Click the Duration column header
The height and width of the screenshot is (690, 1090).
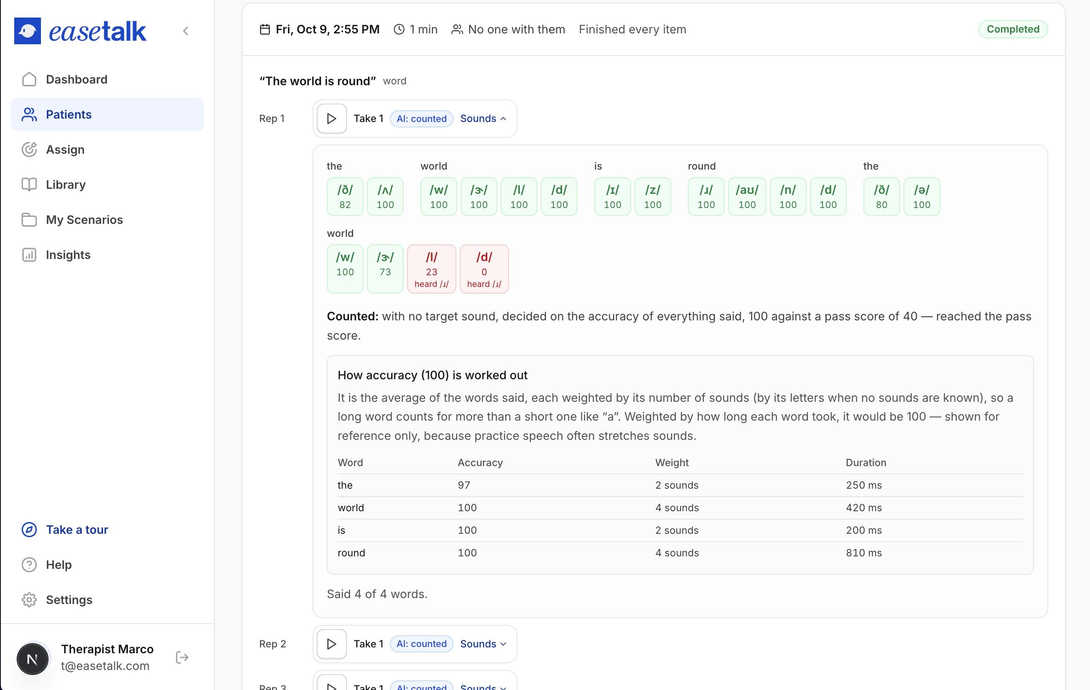(866, 462)
